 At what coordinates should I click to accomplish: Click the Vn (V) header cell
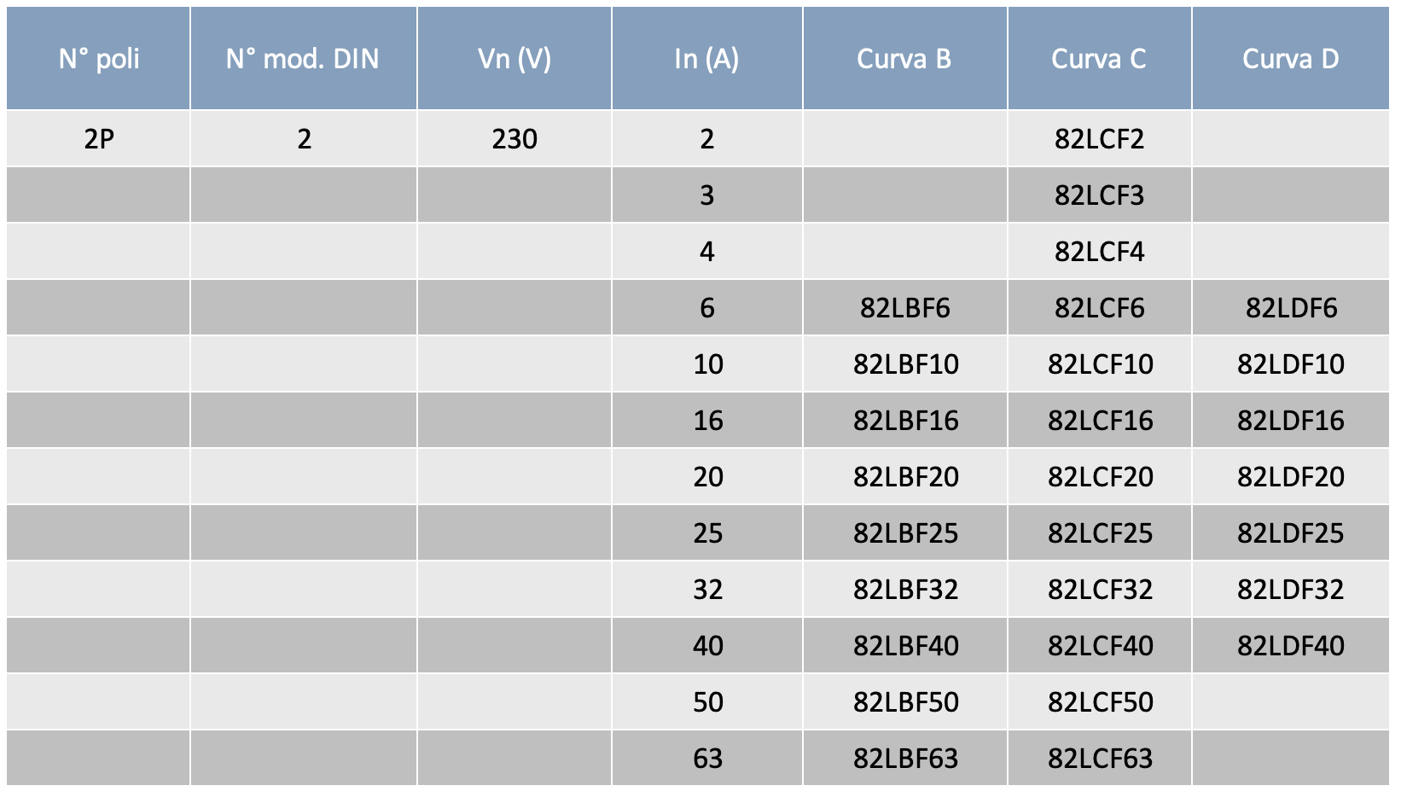514,59
